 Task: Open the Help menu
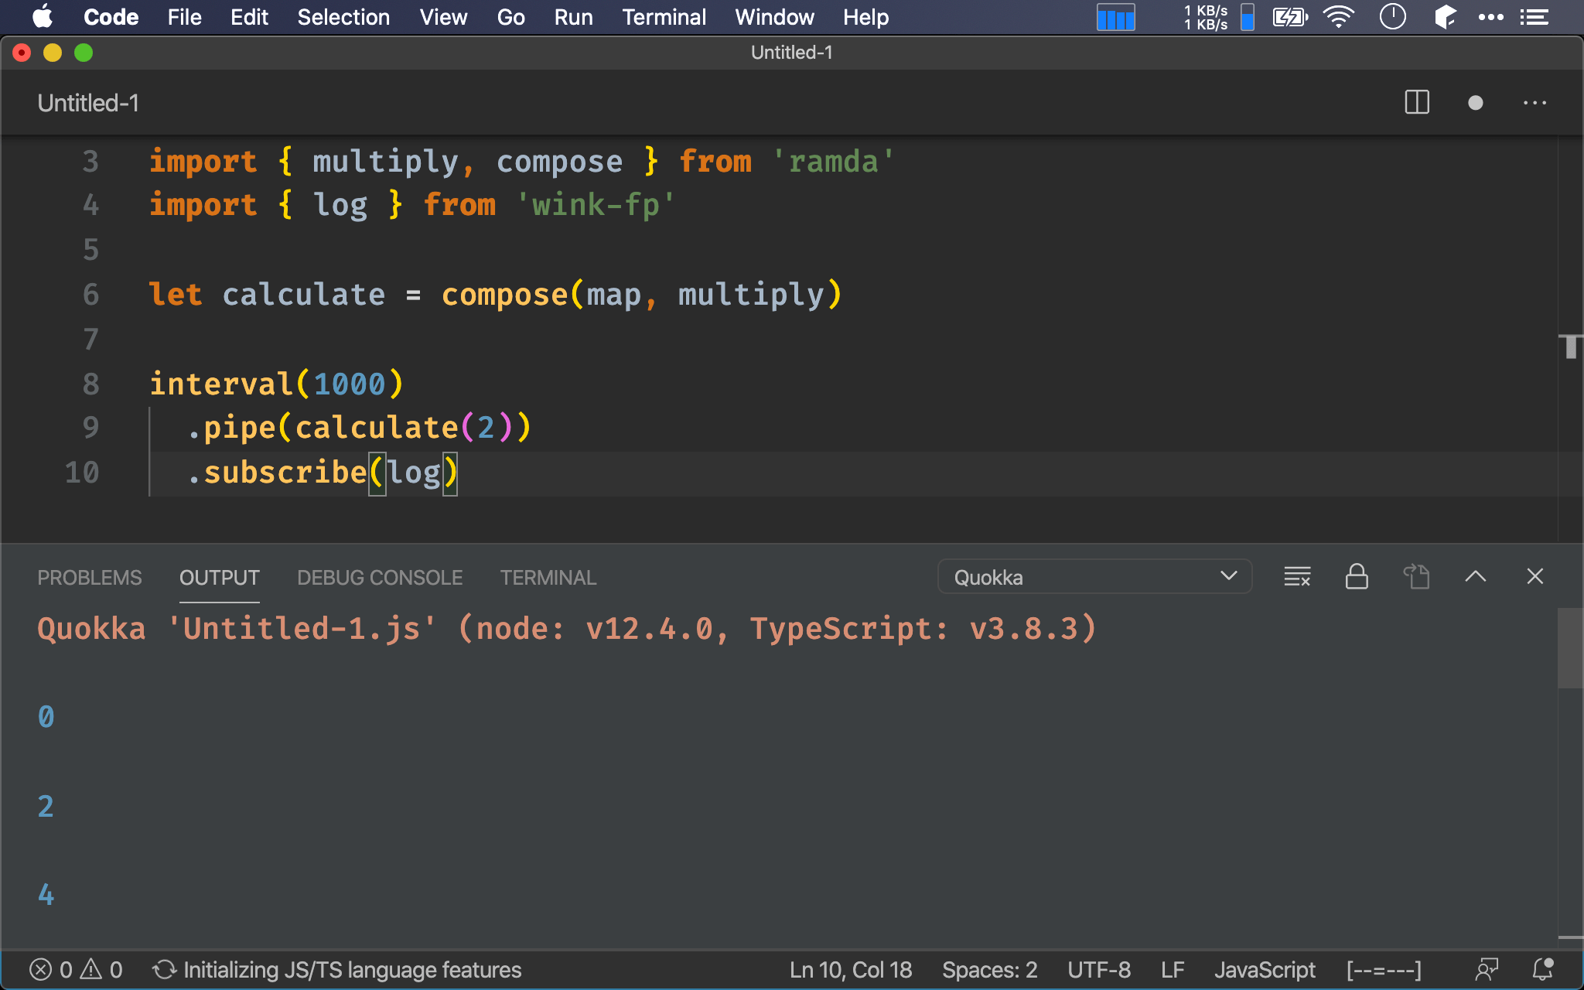[x=865, y=17]
